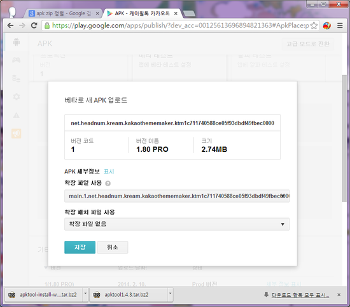Open game services gamepad sidebar icon
The width and height of the screenshot is (350, 307).
(17, 60)
